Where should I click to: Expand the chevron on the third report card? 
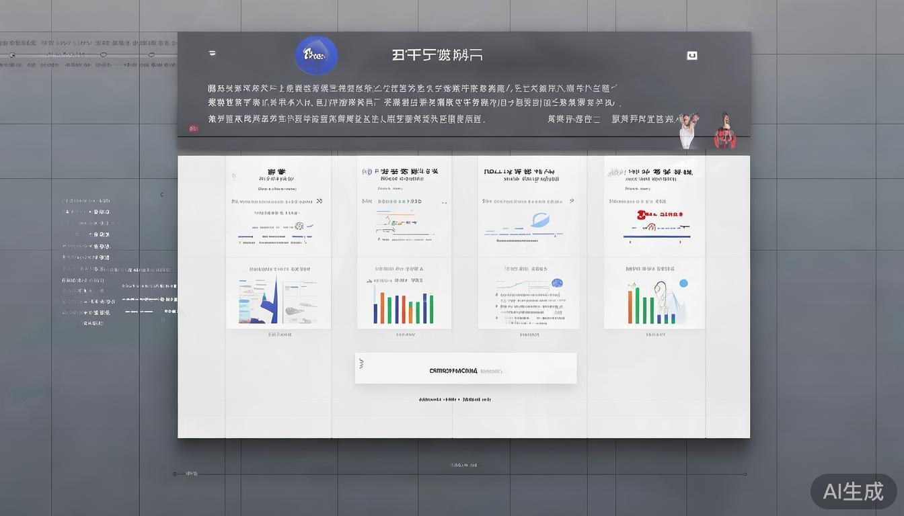coord(572,201)
